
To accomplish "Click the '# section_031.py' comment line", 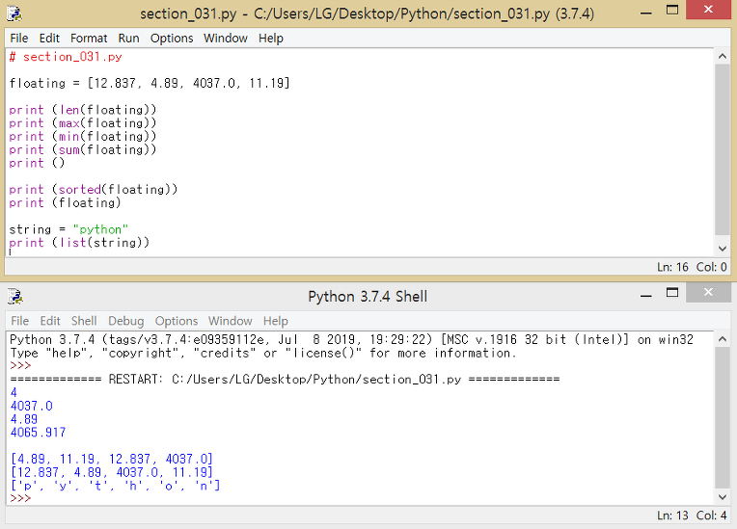I will (x=66, y=57).
